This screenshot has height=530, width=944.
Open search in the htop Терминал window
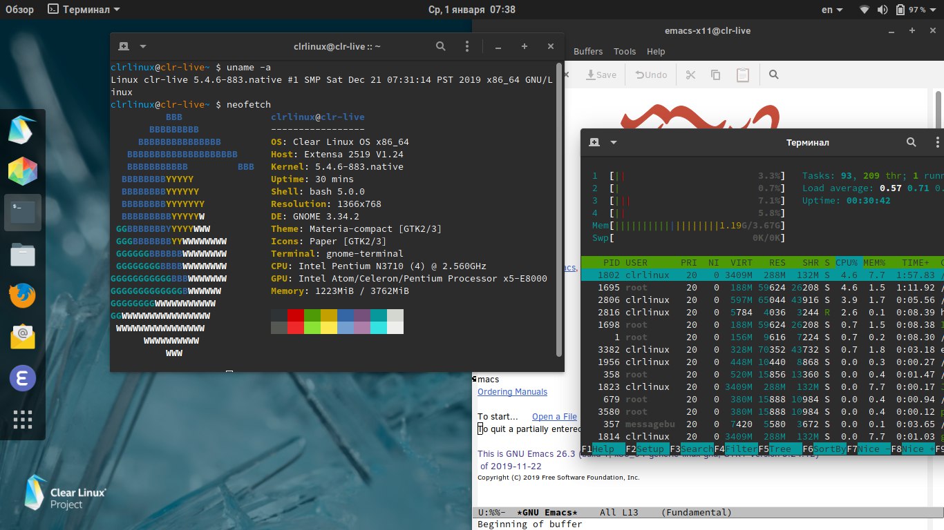click(911, 142)
